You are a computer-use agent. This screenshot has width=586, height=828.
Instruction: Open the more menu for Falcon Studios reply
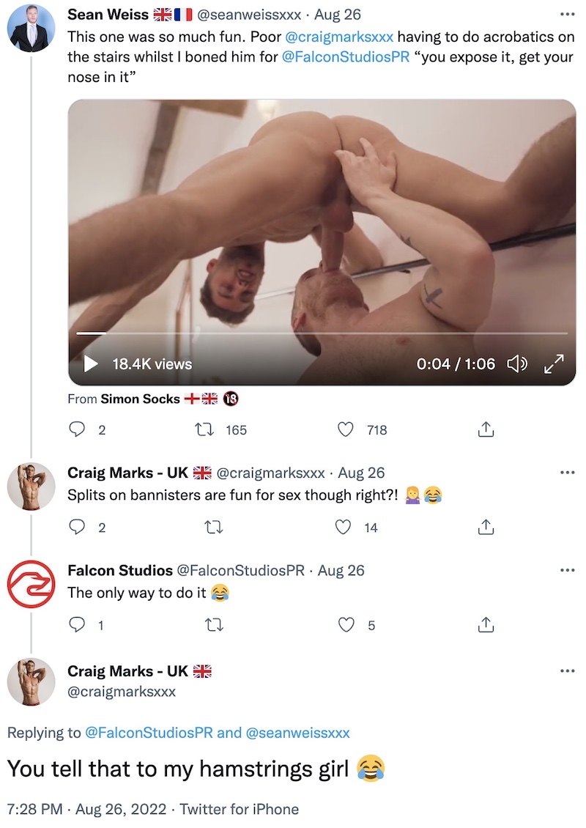coord(567,570)
